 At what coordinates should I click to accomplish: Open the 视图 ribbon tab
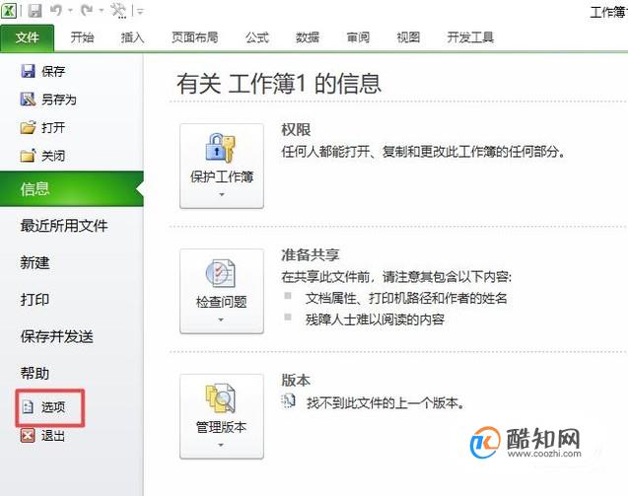coord(408,37)
